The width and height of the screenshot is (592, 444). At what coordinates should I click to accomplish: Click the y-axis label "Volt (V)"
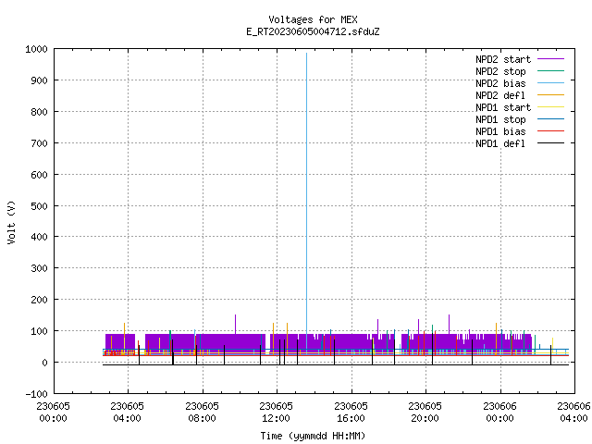(11, 223)
